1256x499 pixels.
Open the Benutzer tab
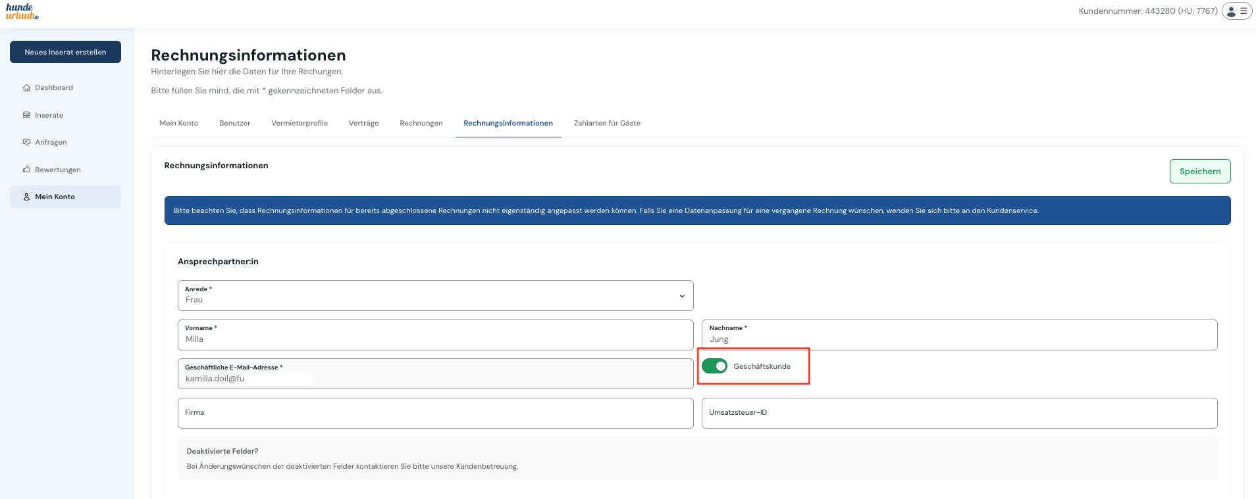tap(234, 123)
